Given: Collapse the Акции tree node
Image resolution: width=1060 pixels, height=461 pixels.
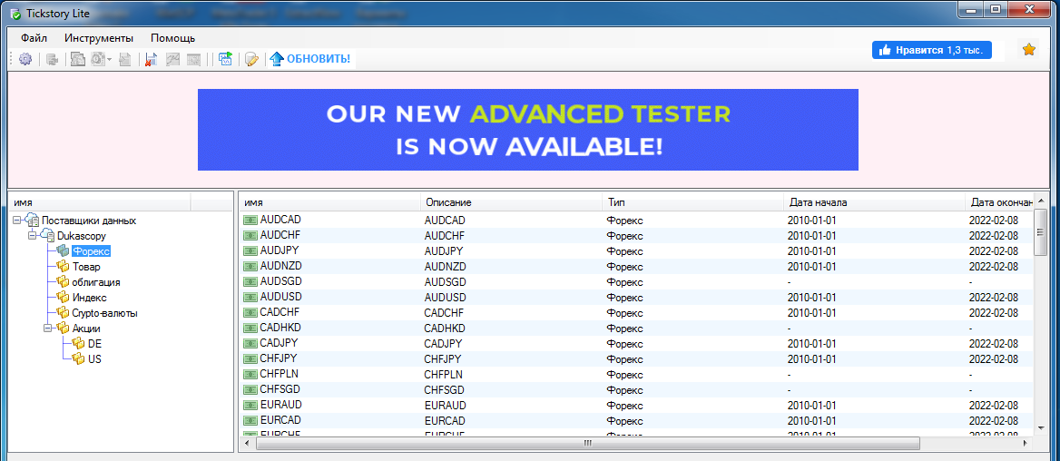Looking at the screenshot, I should point(47,328).
